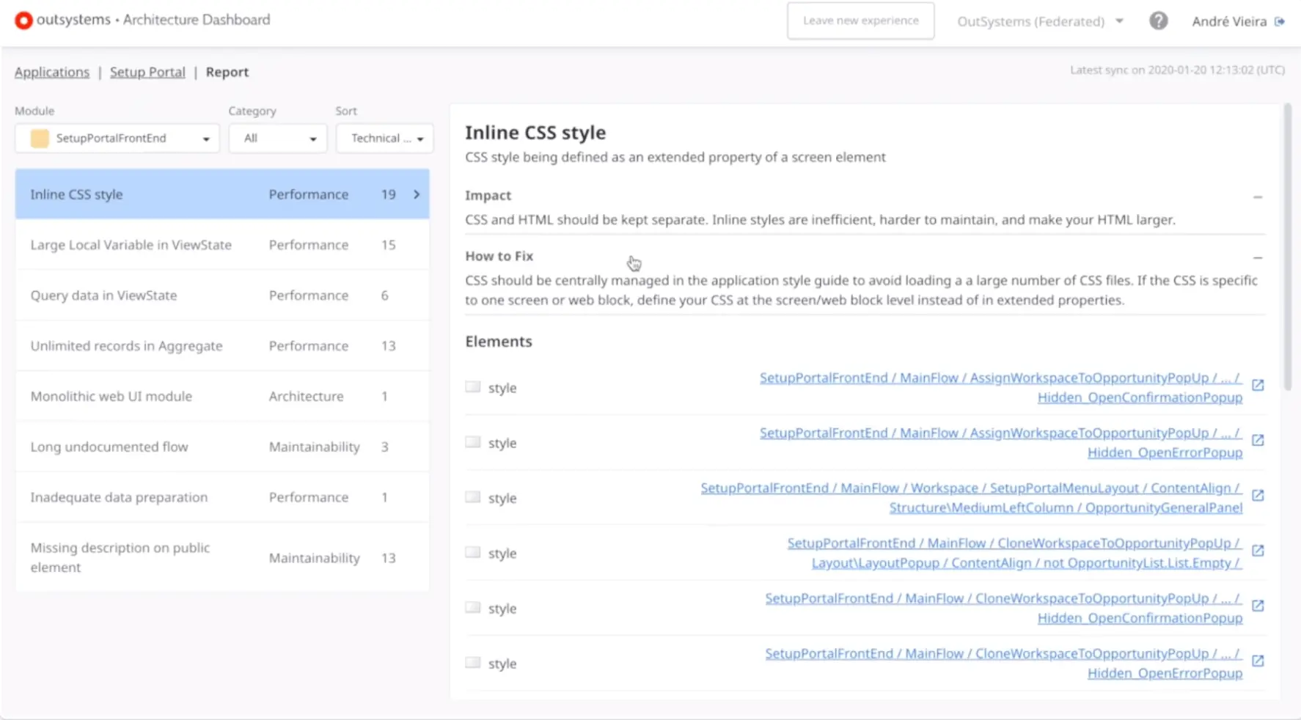The height and width of the screenshot is (720, 1301).
Task: Open CloneWorkspaceToOpportunityPopUp Hidden_OpenConfirmationPopup link
Action: click(x=1004, y=608)
